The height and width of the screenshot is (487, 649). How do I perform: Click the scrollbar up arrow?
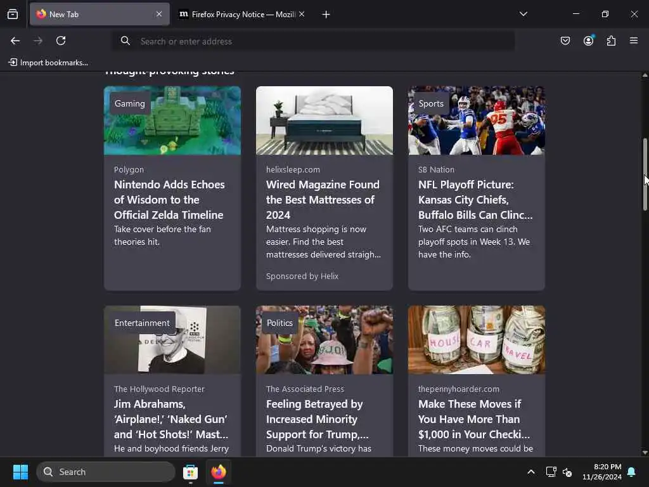click(645, 75)
